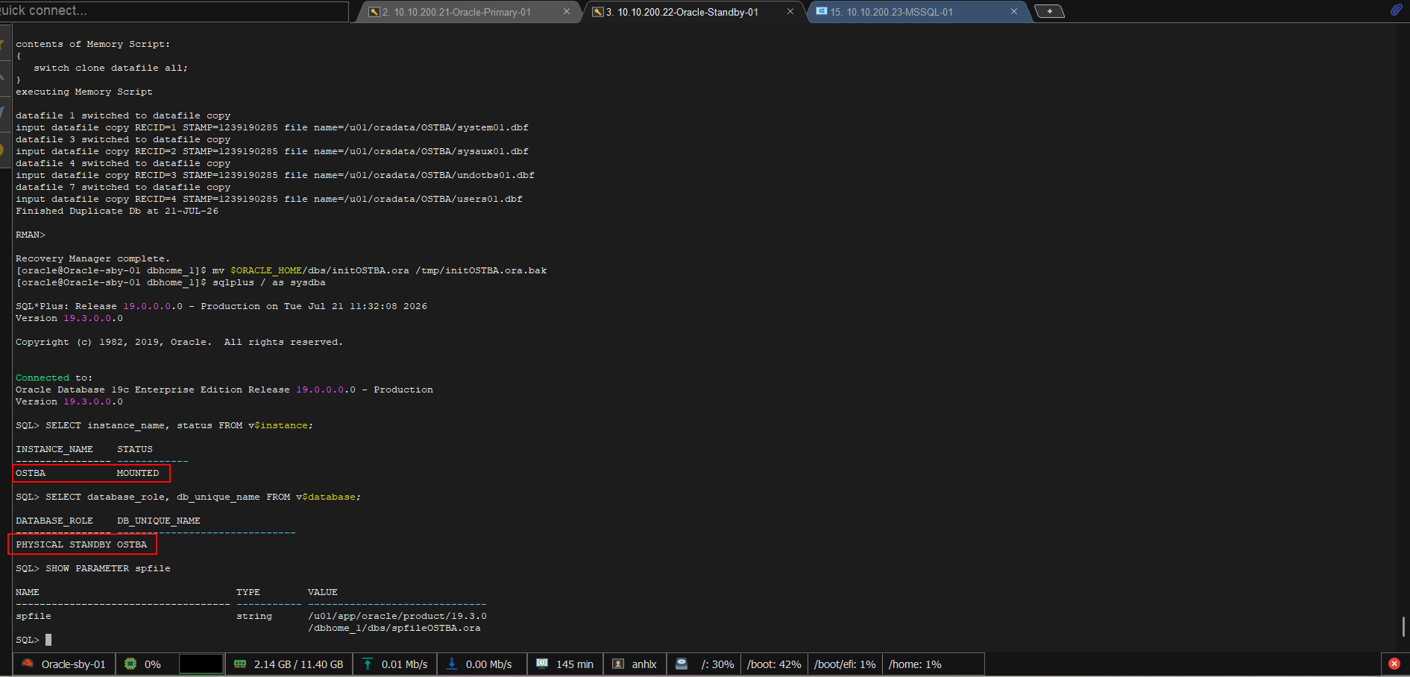Click the red close icon in status bar

pyautogui.click(x=1394, y=664)
